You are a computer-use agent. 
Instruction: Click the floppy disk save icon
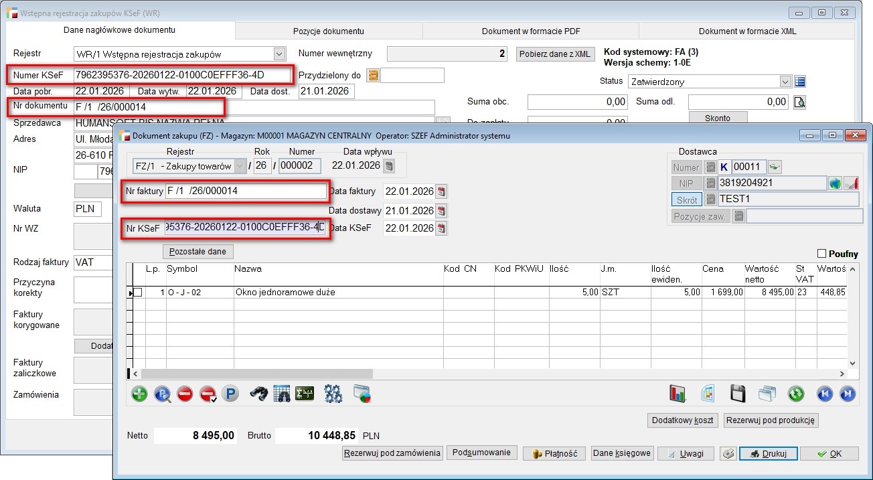pyautogui.click(x=738, y=394)
